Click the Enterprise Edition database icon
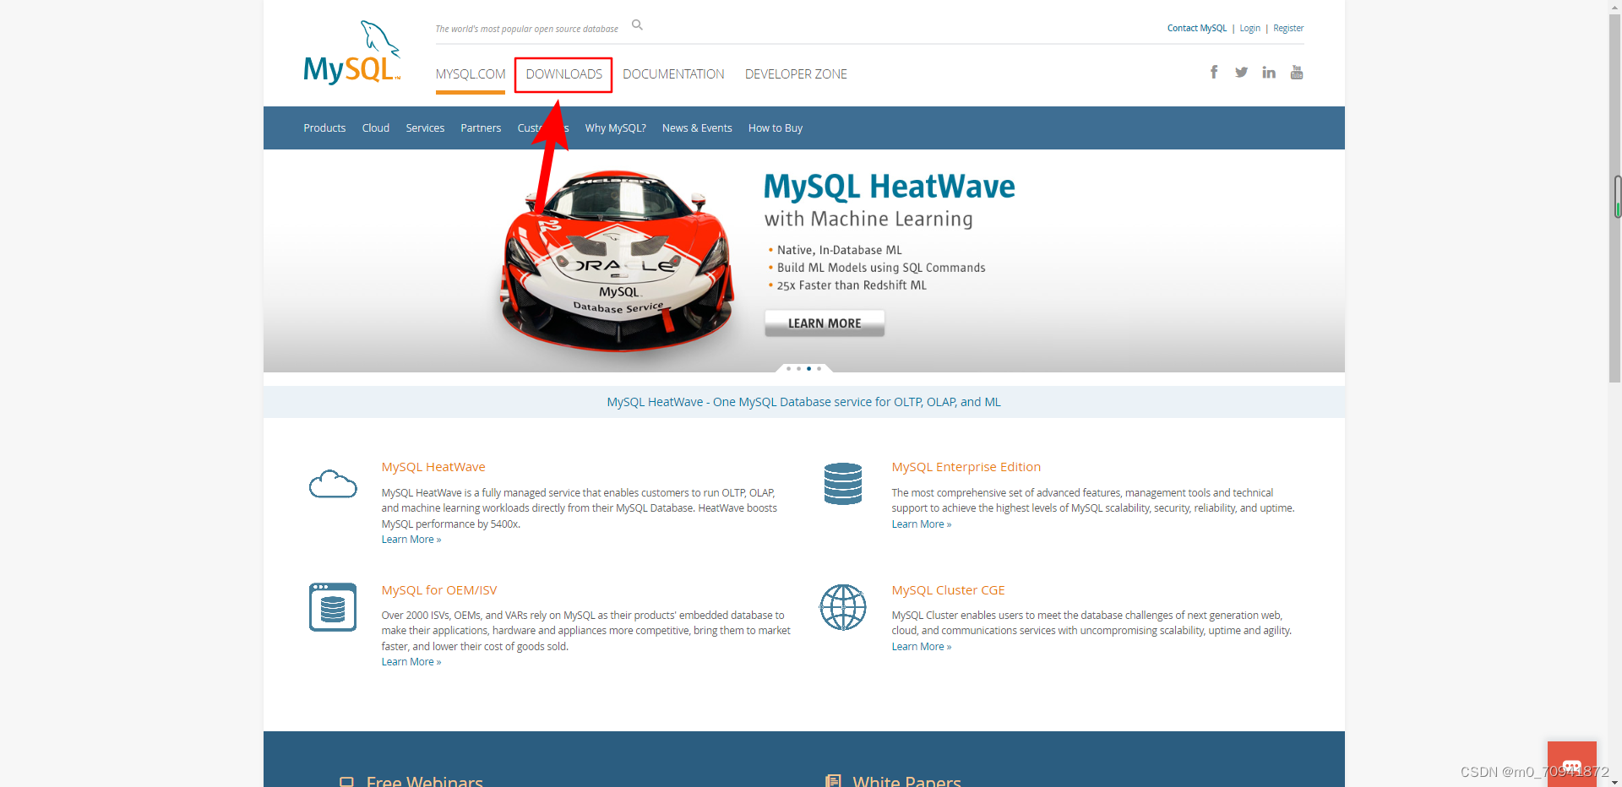The width and height of the screenshot is (1622, 787). [x=843, y=484]
